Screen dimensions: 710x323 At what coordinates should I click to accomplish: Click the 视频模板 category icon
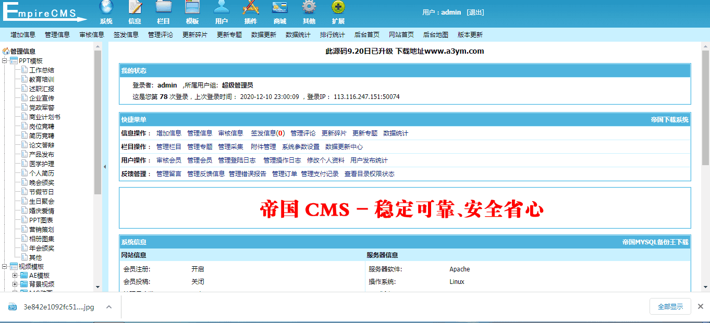tap(14, 267)
